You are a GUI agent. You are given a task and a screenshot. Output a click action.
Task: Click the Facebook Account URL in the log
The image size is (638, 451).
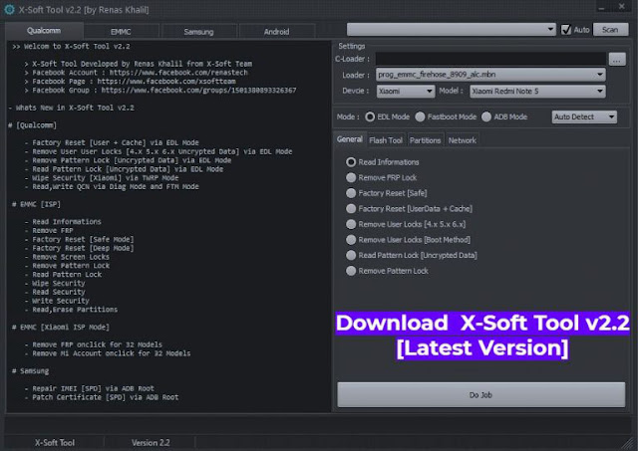(178, 73)
